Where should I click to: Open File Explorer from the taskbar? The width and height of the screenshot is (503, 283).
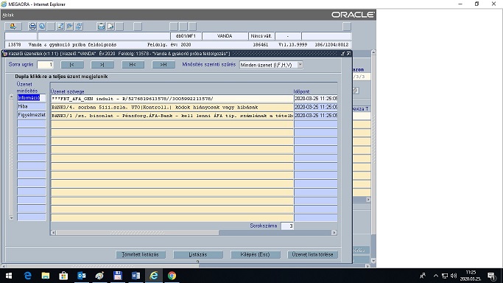(46, 276)
